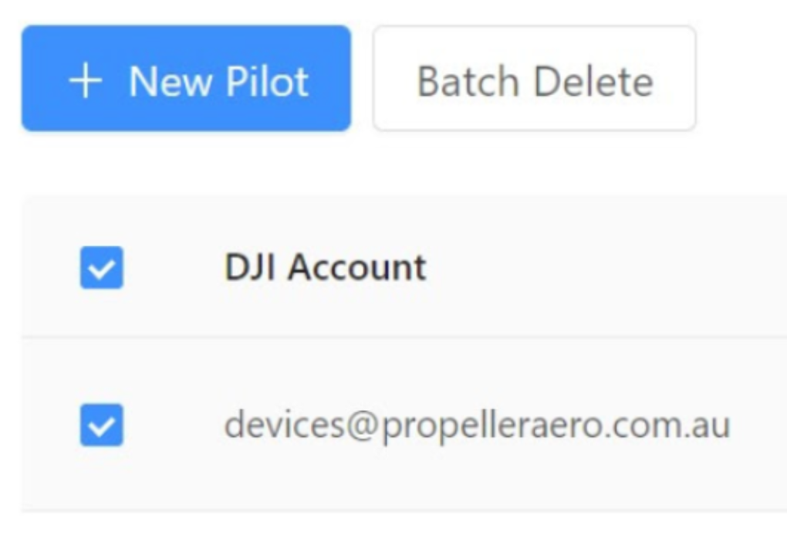Click the DJI Account column header
This screenshot has width=787, height=536.
325,267
